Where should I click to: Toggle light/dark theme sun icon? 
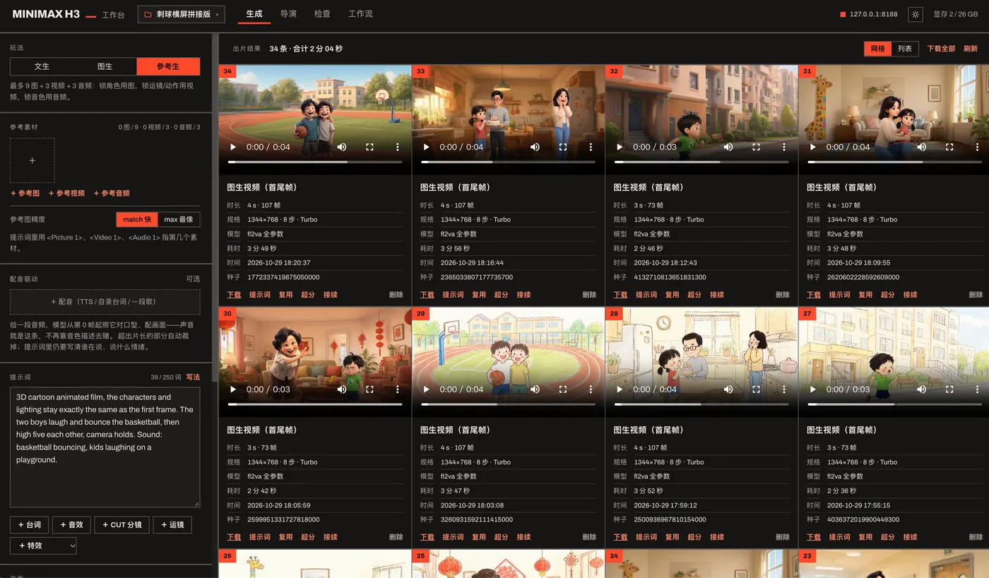pos(916,14)
